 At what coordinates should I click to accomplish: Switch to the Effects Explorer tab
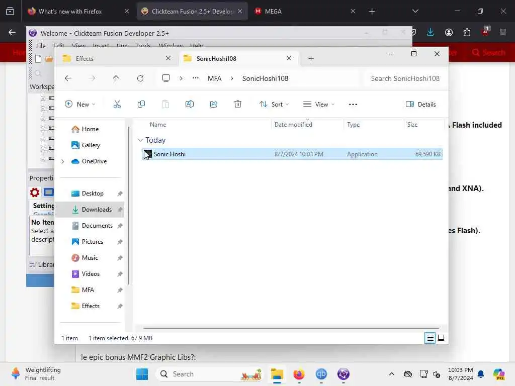pos(115,58)
